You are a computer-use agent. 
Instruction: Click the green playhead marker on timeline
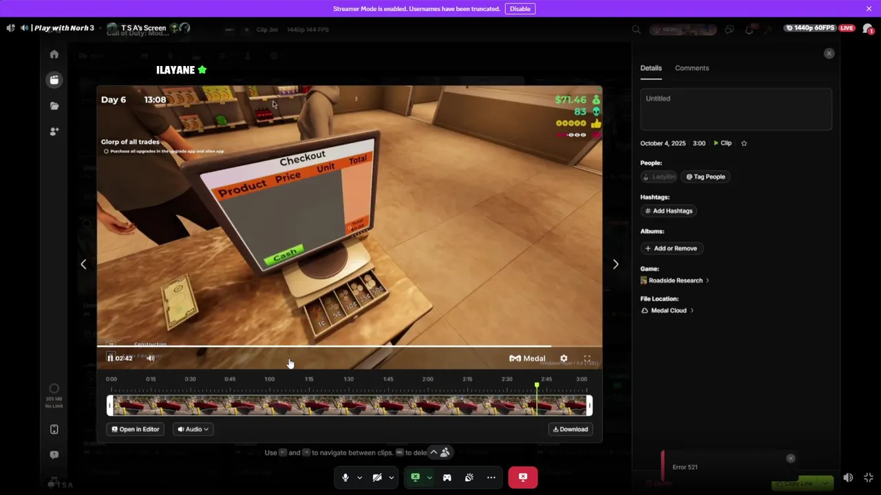pyautogui.click(x=537, y=386)
